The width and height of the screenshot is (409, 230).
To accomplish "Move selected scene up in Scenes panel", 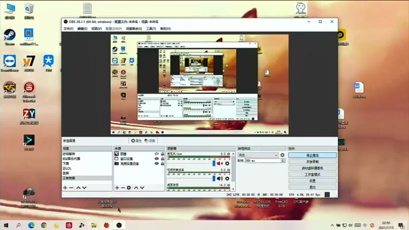I will [78, 188].
